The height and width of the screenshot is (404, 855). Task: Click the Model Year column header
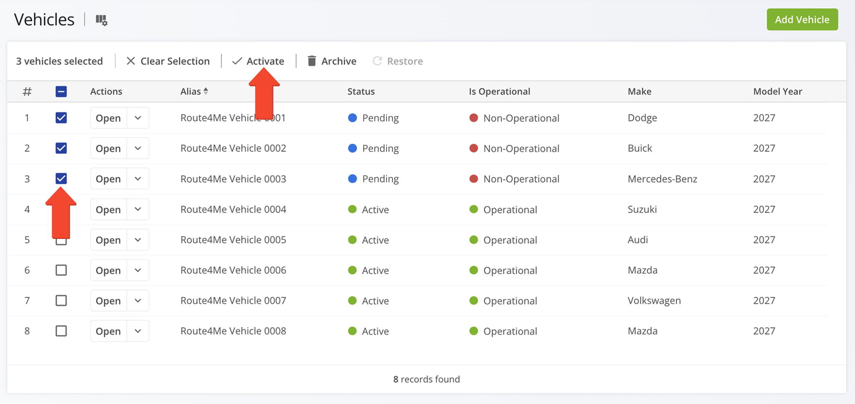click(777, 92)
